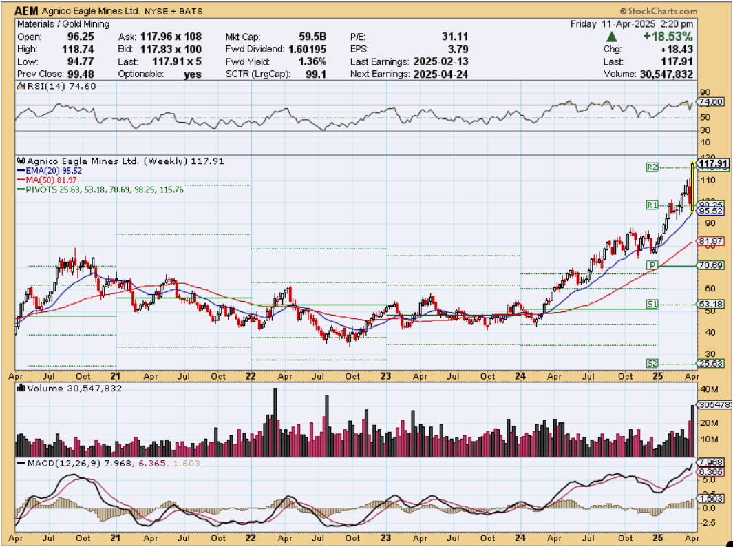This screenshot has width=733, height=547.
Task: Click the 74.60 RSI axis value flag
Action: coord(710,101)
